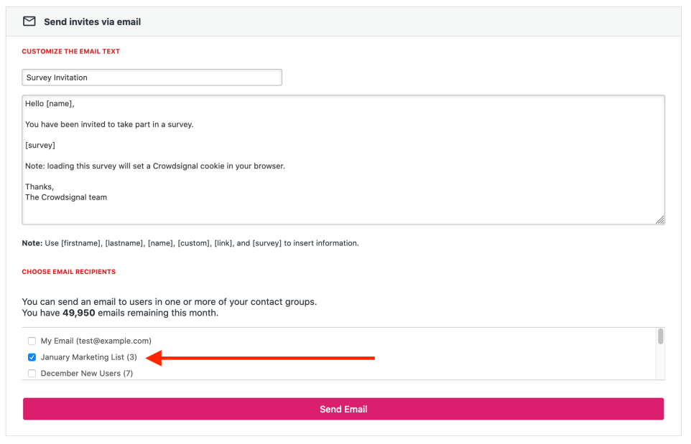
Task: Place cursor on the "[survey]" line in body
Action: point(40,145)
